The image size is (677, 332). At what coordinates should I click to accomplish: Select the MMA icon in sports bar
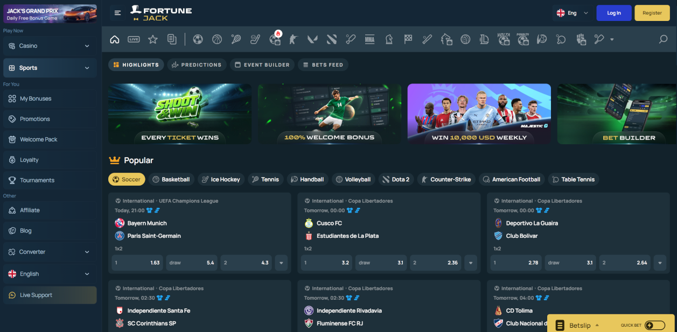click(369, 39)
